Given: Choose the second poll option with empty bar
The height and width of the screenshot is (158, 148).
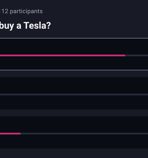Looking at the screenshot, I should coord(74,93).
